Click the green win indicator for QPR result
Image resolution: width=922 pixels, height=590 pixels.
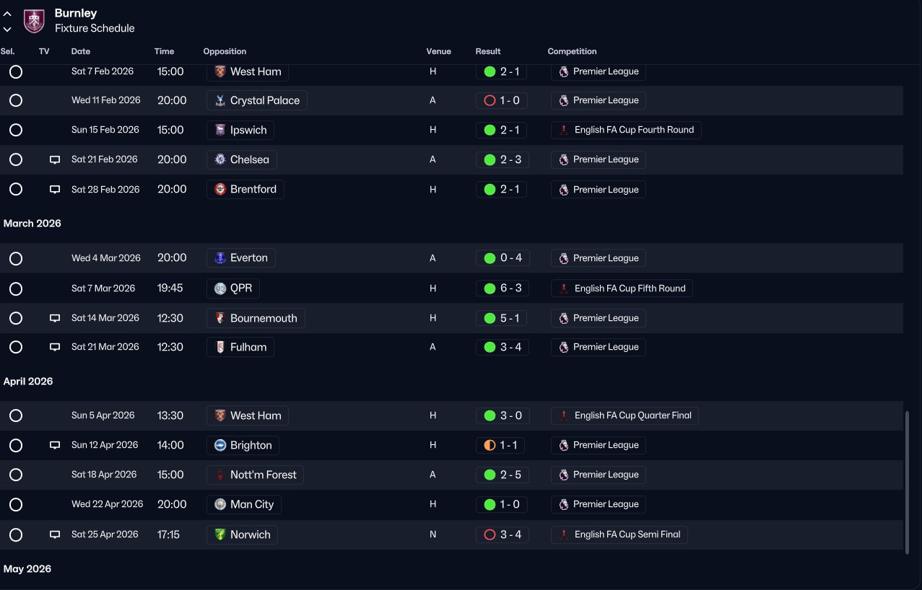pyautogui.click(x=490, y=289)
